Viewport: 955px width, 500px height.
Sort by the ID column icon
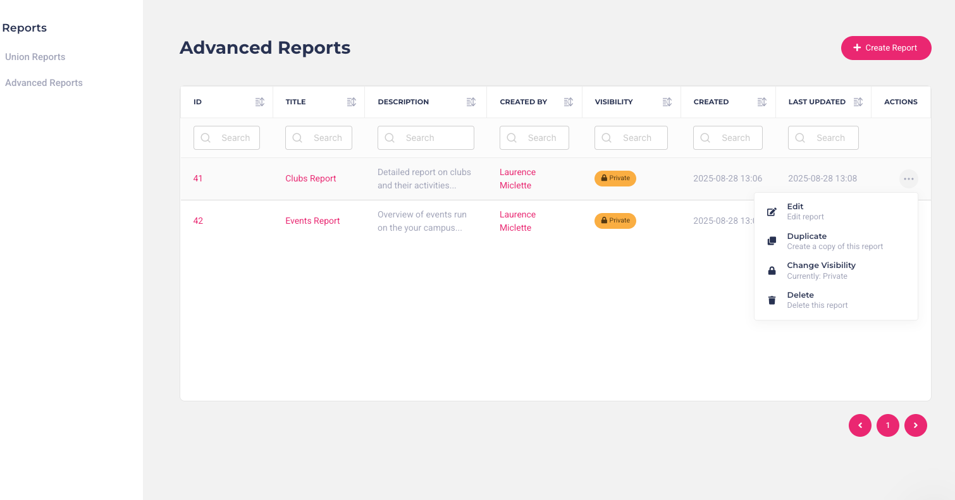click(260, 102)
